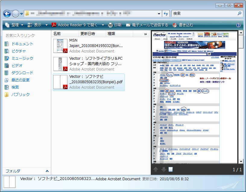The image size is (246, 192).
Task: Click the folder icon in address bar
Action: pos(27,14)
